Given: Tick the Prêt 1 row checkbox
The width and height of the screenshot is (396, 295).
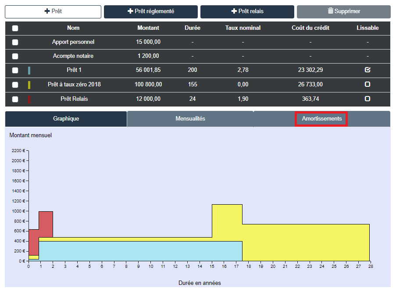Looking at the screenshot, I should (15, 70).
